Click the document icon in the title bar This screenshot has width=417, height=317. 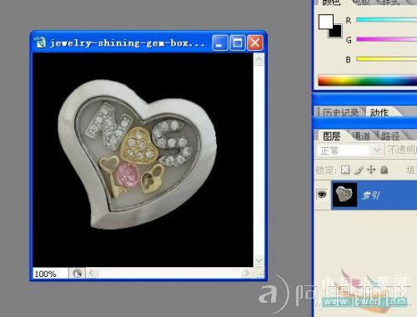click(x=41, y=42)
